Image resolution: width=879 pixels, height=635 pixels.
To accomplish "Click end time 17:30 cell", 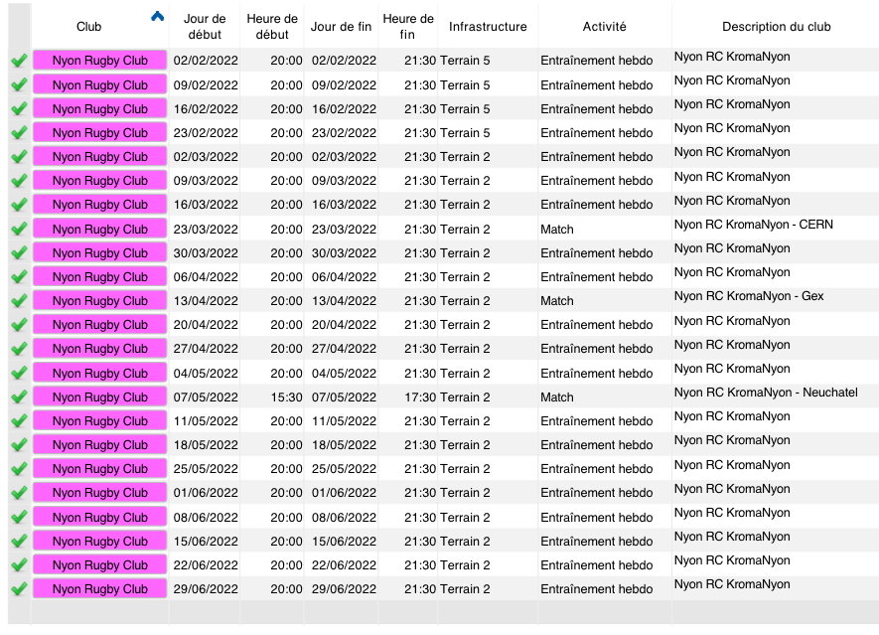I will tap(420, 397).
